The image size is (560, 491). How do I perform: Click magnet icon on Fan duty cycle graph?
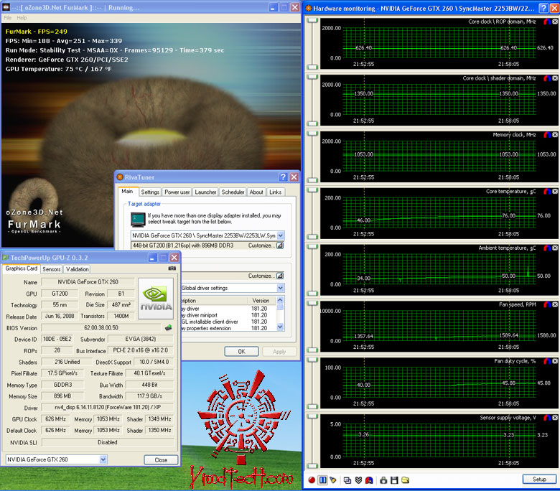coord(547,361)
